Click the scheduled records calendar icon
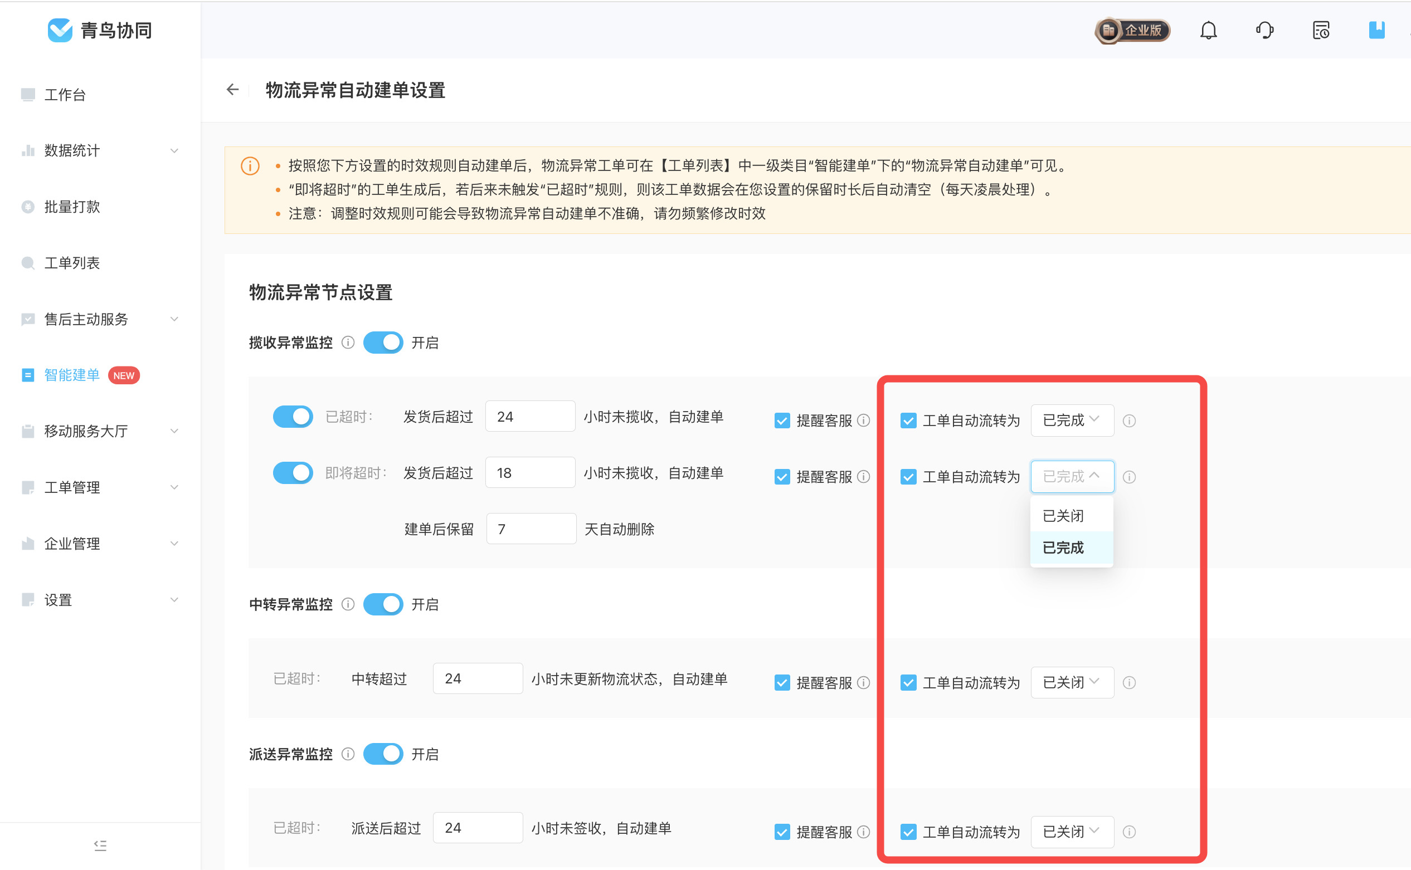This screenshot has width=1411, height=870. tap(1321, 30)
